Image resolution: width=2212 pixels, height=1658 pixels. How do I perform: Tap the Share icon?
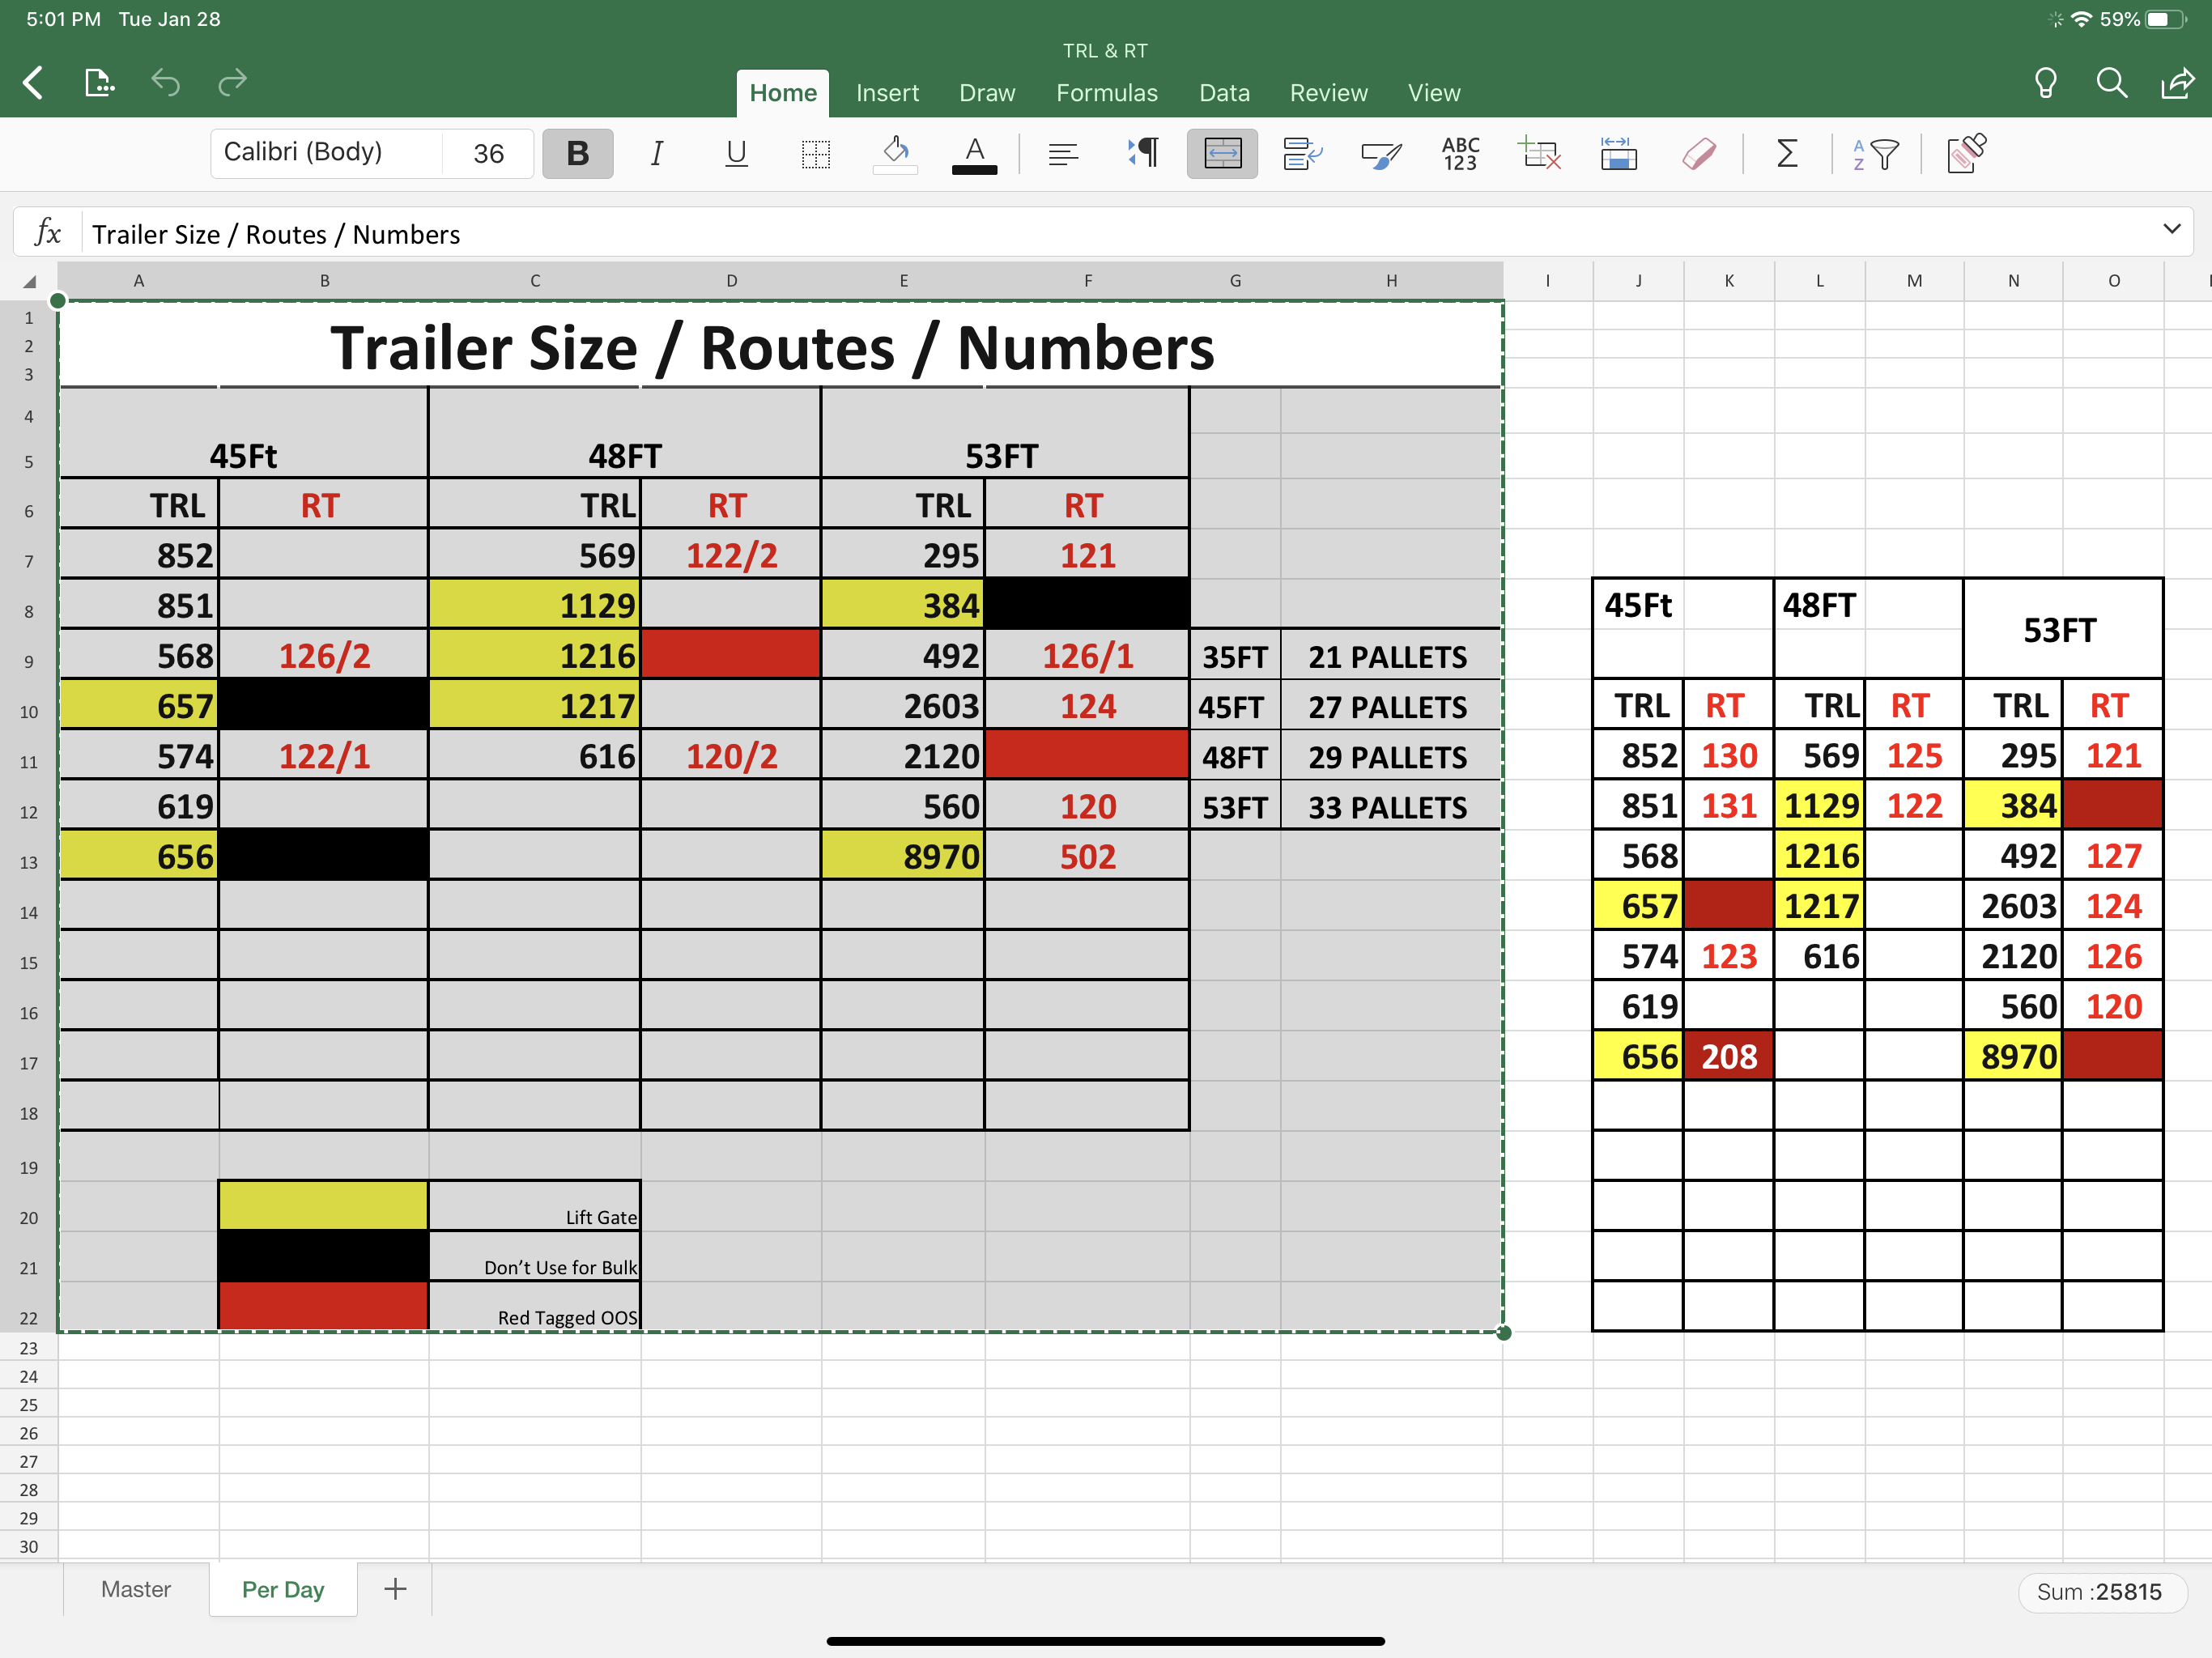point(2177,82)
